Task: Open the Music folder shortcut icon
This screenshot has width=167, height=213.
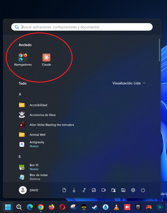Action: coord(84,190)
